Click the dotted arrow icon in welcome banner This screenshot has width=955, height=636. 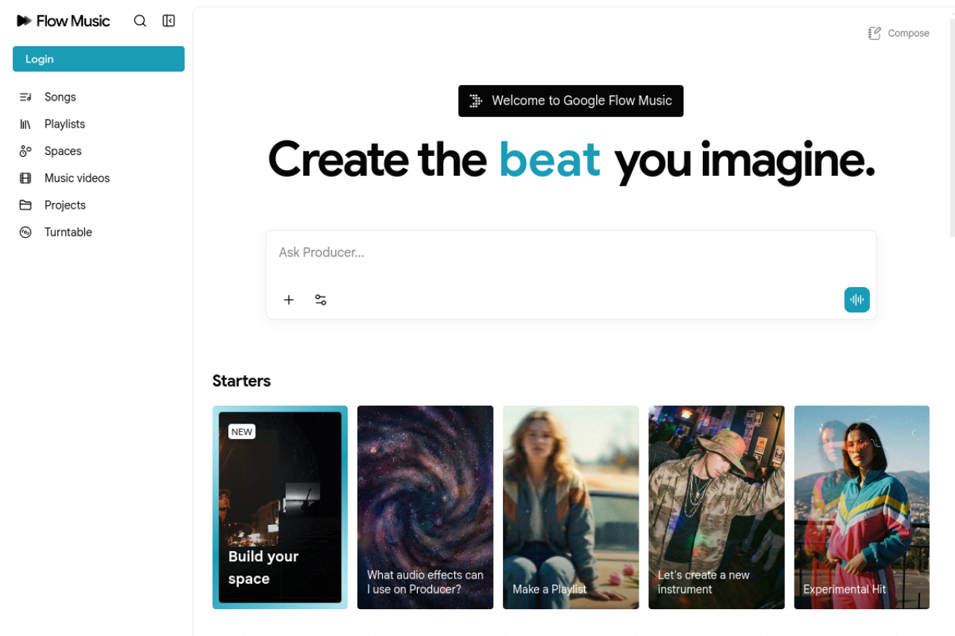point(476,101)
